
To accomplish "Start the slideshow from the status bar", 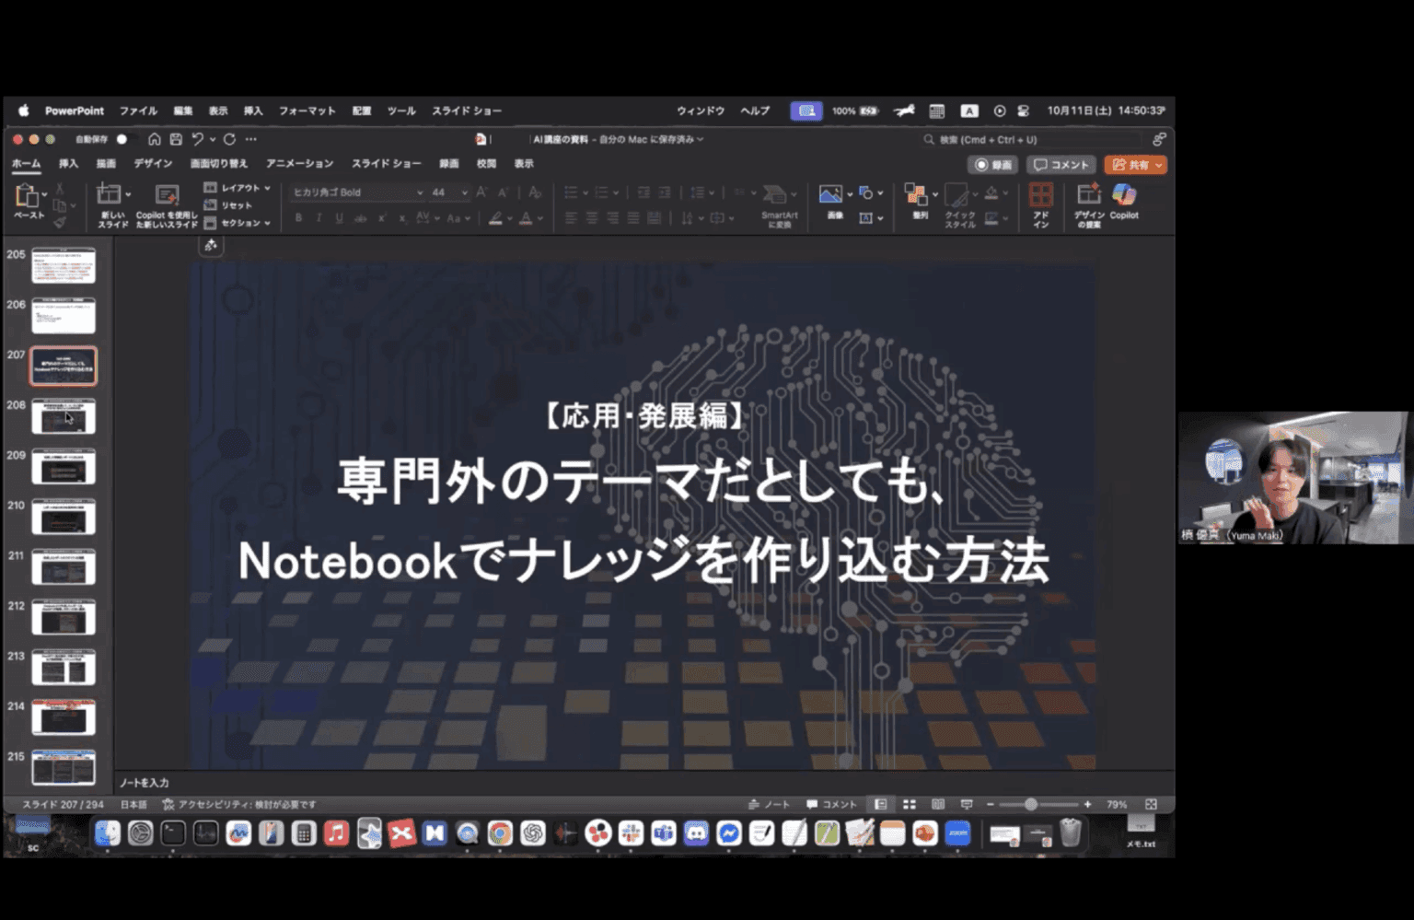I will coord(966,803).
